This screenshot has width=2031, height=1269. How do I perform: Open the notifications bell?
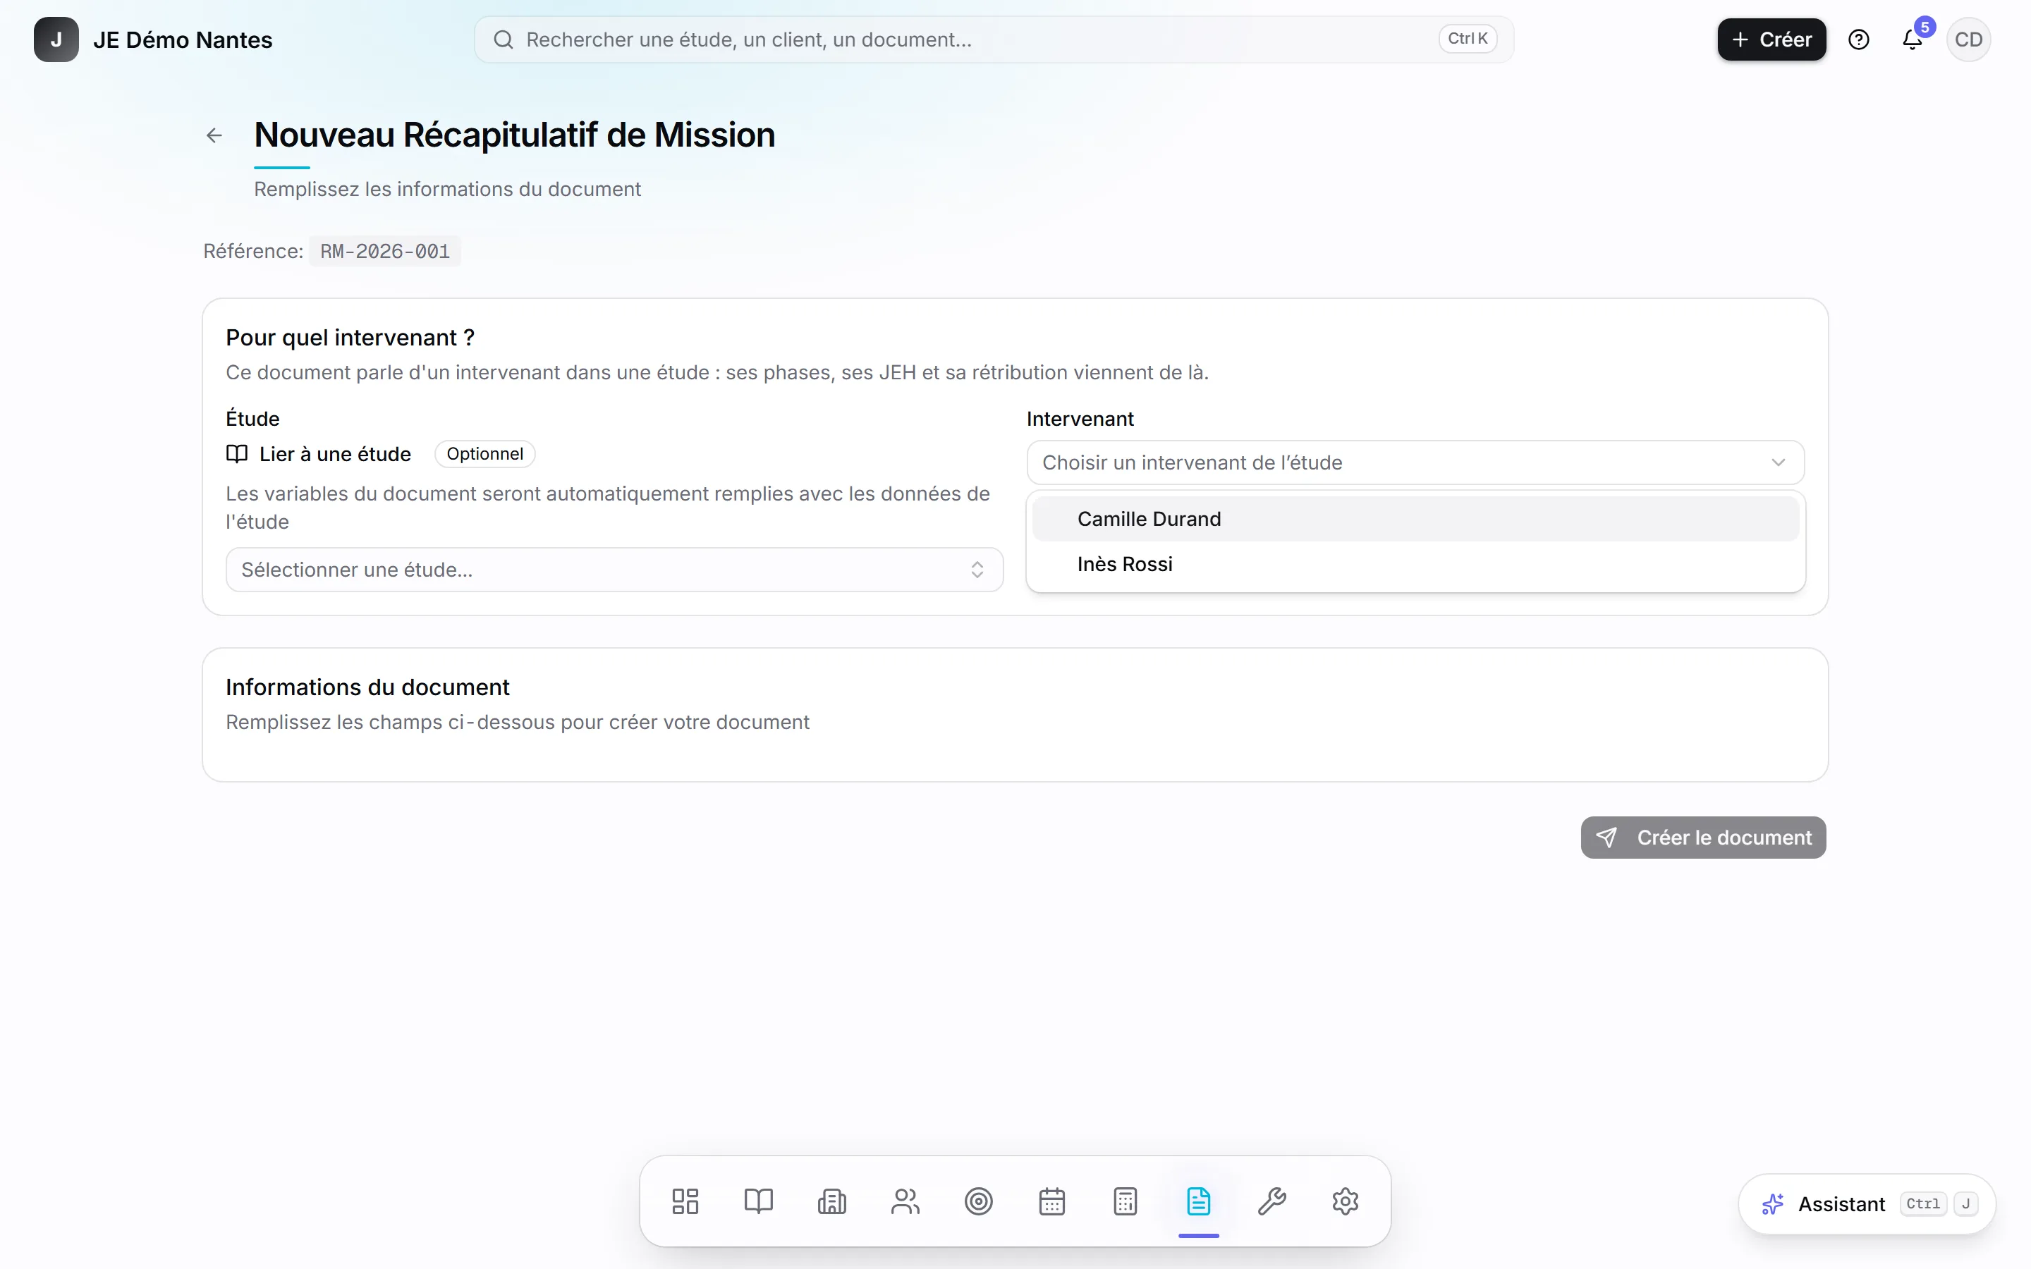pos(1913,39)
